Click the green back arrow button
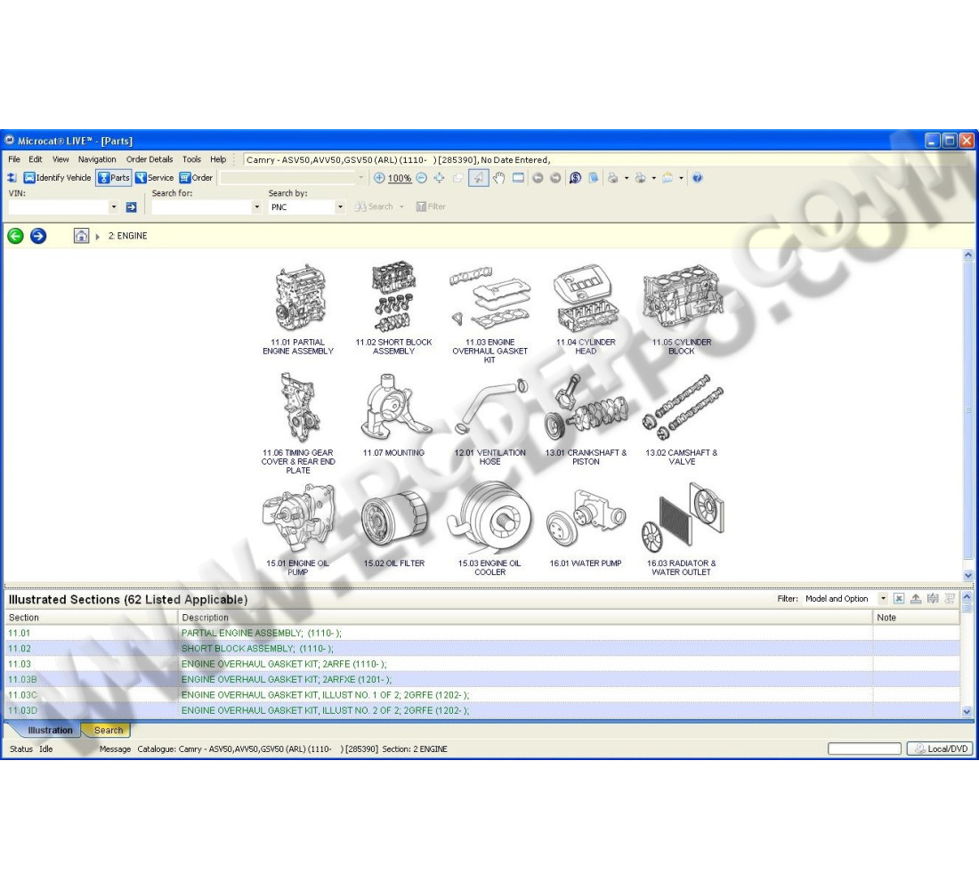The width and height of the screenshot is (979, 890). pyautogui.click(x=16, y=236)
